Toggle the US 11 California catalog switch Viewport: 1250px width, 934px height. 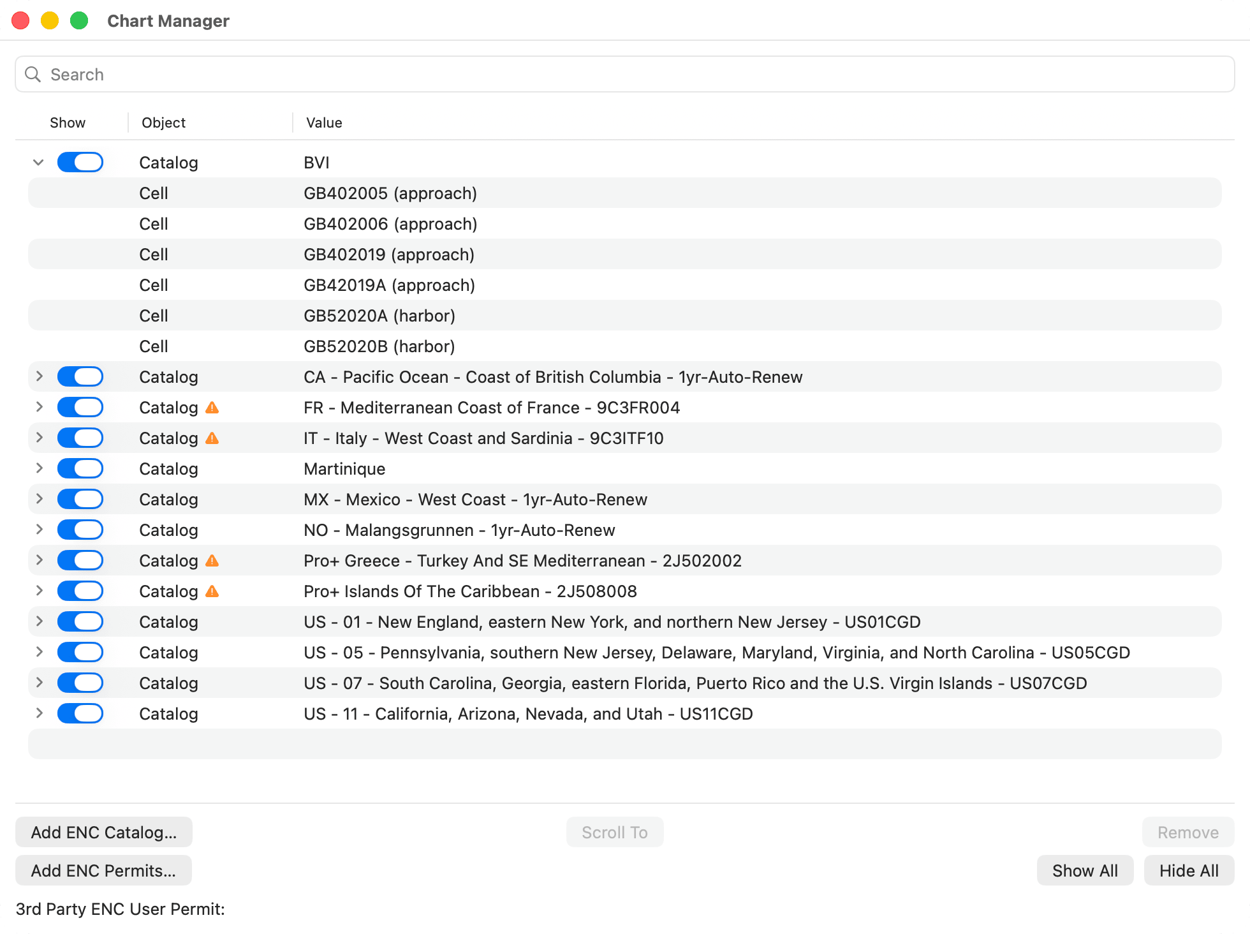coord(80,713)
